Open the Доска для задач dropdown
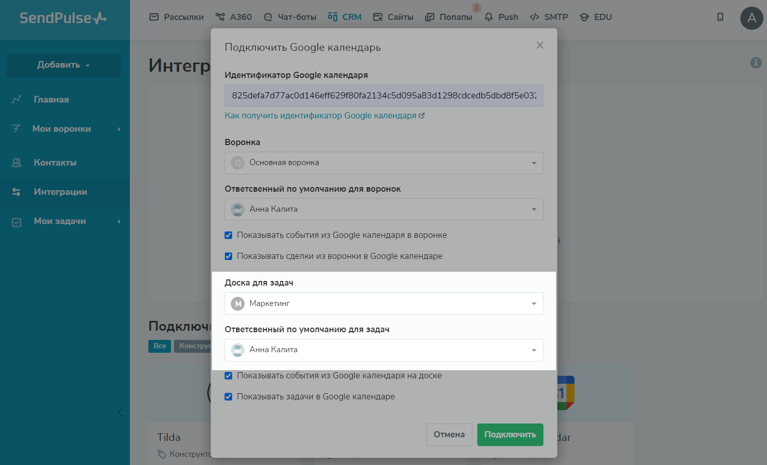 pos(384,304)
